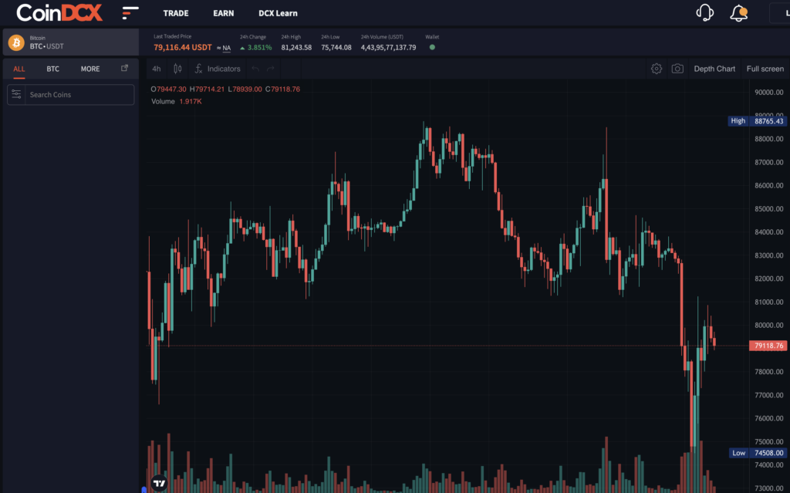
Task: Open the Indicators panel
Action: [218, 69]
